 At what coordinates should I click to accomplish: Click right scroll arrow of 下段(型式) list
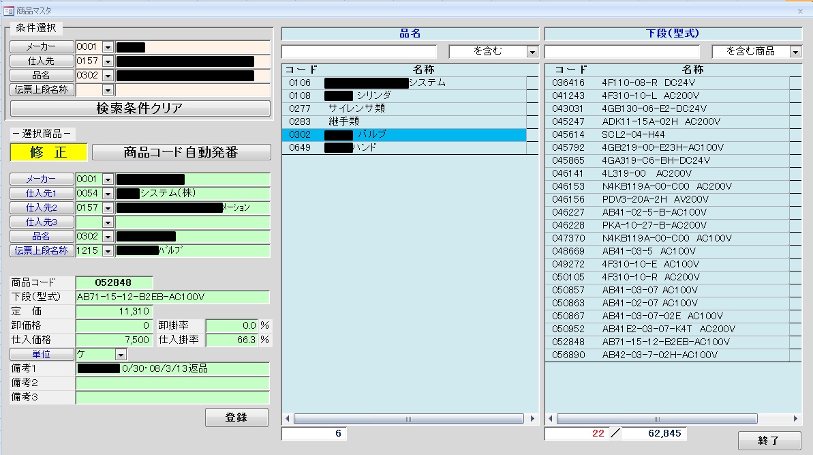[795, 419]
